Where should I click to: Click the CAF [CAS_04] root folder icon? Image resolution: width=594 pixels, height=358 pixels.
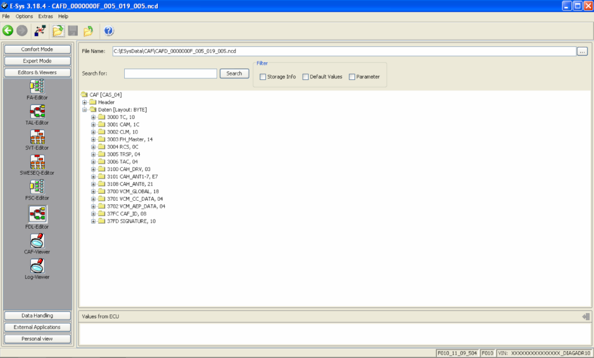click(x=85, y=95)
